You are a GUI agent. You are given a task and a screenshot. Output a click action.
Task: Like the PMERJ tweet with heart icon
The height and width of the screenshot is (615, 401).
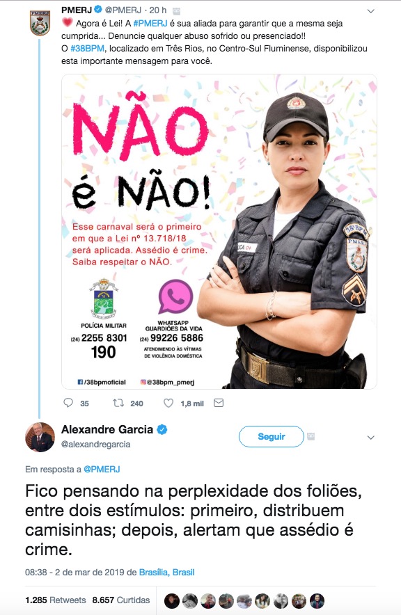tap(168, 403)
